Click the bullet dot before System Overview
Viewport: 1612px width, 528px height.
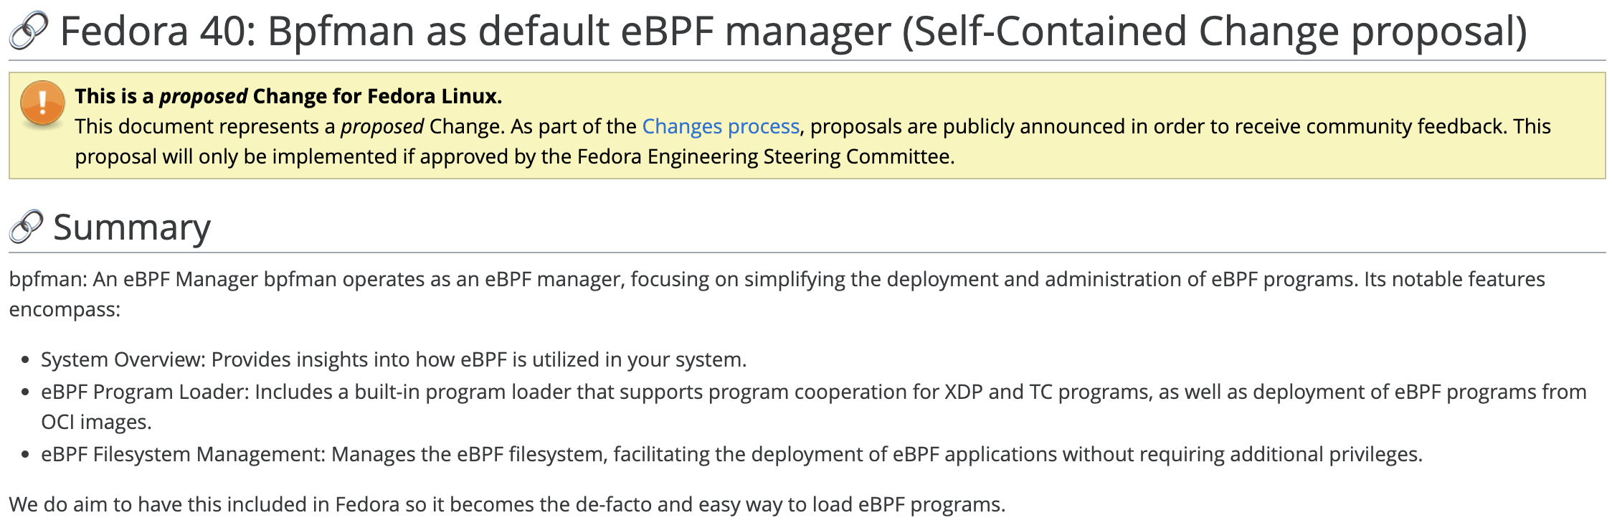[26, 360]
